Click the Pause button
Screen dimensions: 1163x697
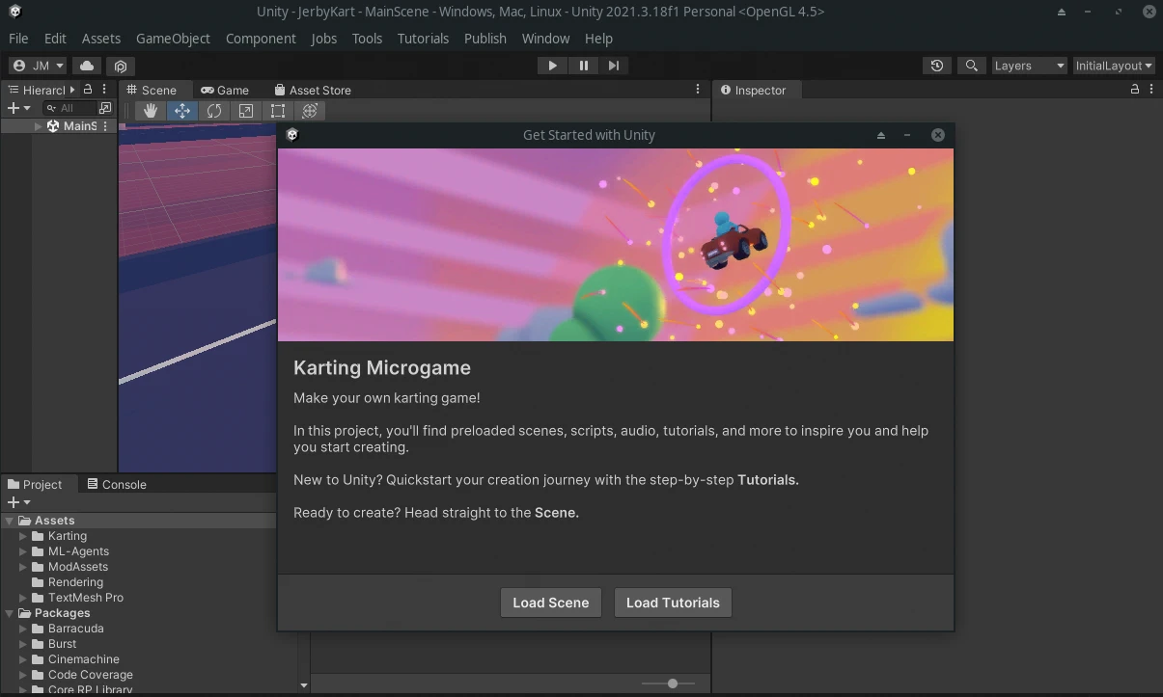click(x=583, y=66)
